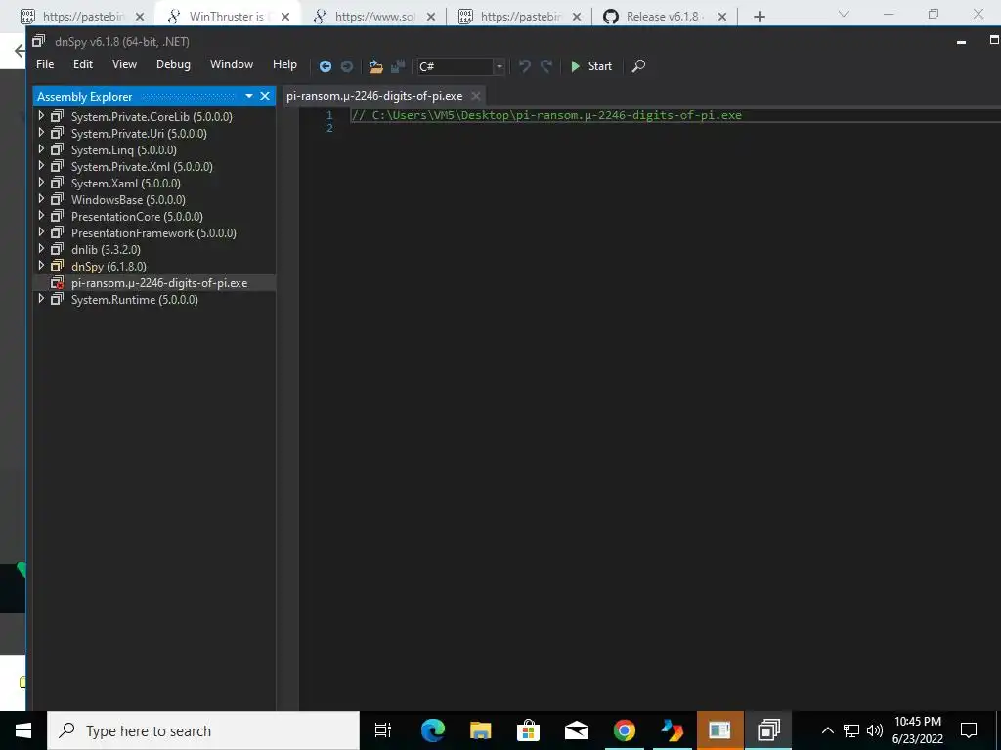The width and height of the screenshot is (1001, 750).
Task: Expand PresentationFramework tree node
Action: click(x=41, y=232)
